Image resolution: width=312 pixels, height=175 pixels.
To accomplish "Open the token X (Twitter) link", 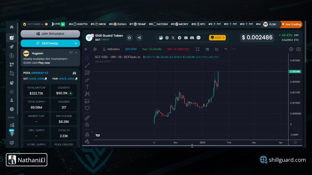I will 173,38.
